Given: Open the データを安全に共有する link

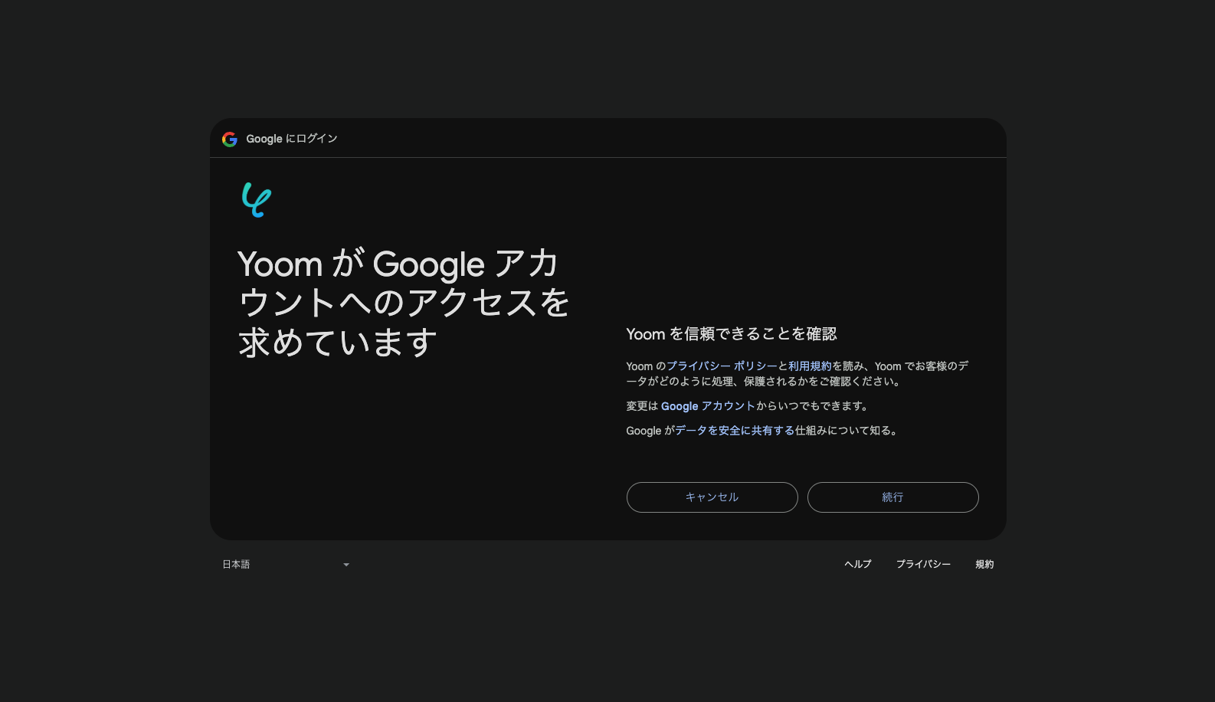Looking at the screenshot, I should 734,431.
